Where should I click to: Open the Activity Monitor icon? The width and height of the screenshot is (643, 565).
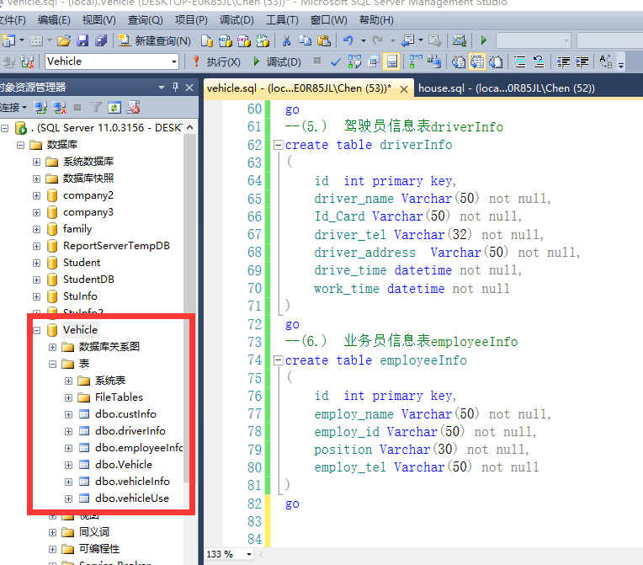(460, 40)
